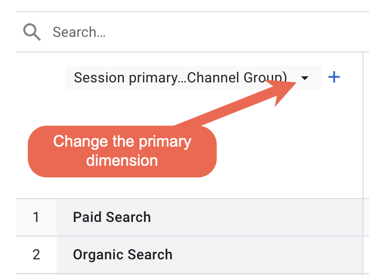Click the word dimension in red callout
Image resolution: width=369 pixels, height=275 pixels.
tap(122, 161)
